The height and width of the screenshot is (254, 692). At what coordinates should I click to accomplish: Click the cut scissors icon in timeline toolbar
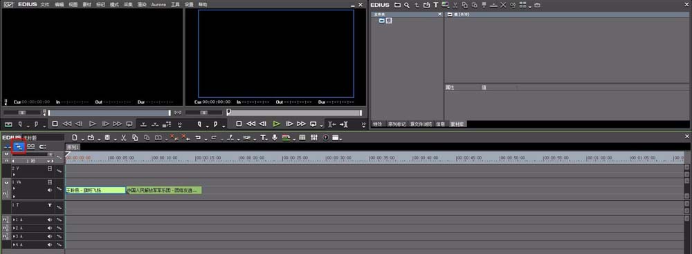(124, 138)
